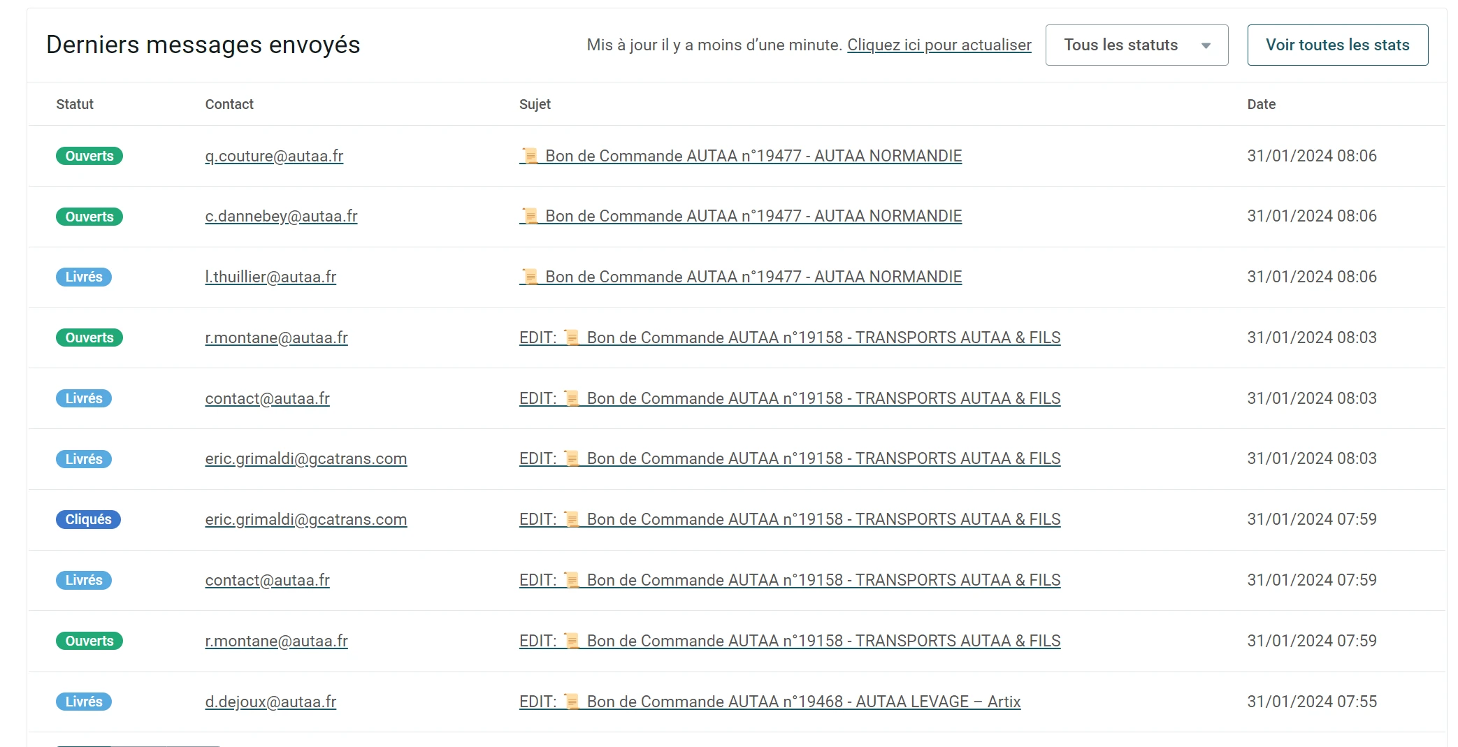Click the scroll icon on the Cliqués row

pyautogui.click(x=572, y=519)
